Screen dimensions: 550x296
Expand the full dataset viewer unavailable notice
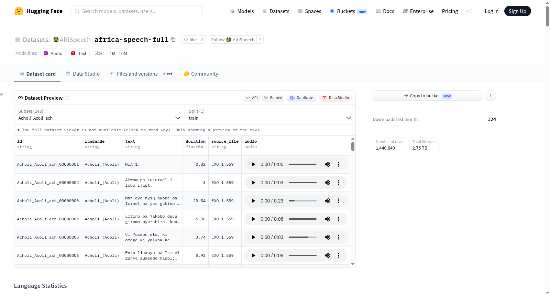coord(140,130)
